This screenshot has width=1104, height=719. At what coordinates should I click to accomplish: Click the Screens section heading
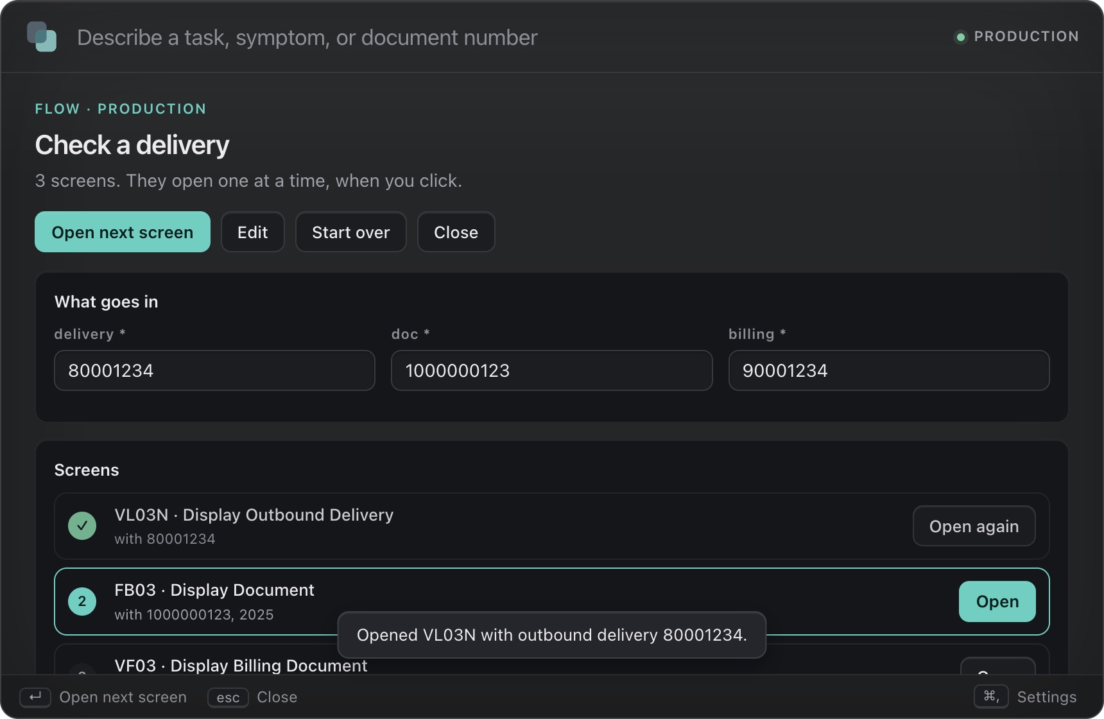87,470
